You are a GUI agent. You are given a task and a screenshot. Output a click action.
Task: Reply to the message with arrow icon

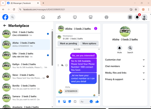[x=62, y=65]
